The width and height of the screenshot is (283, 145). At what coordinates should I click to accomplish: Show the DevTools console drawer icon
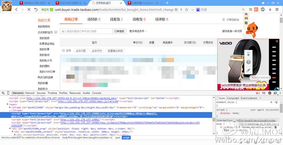click(264, 93)
